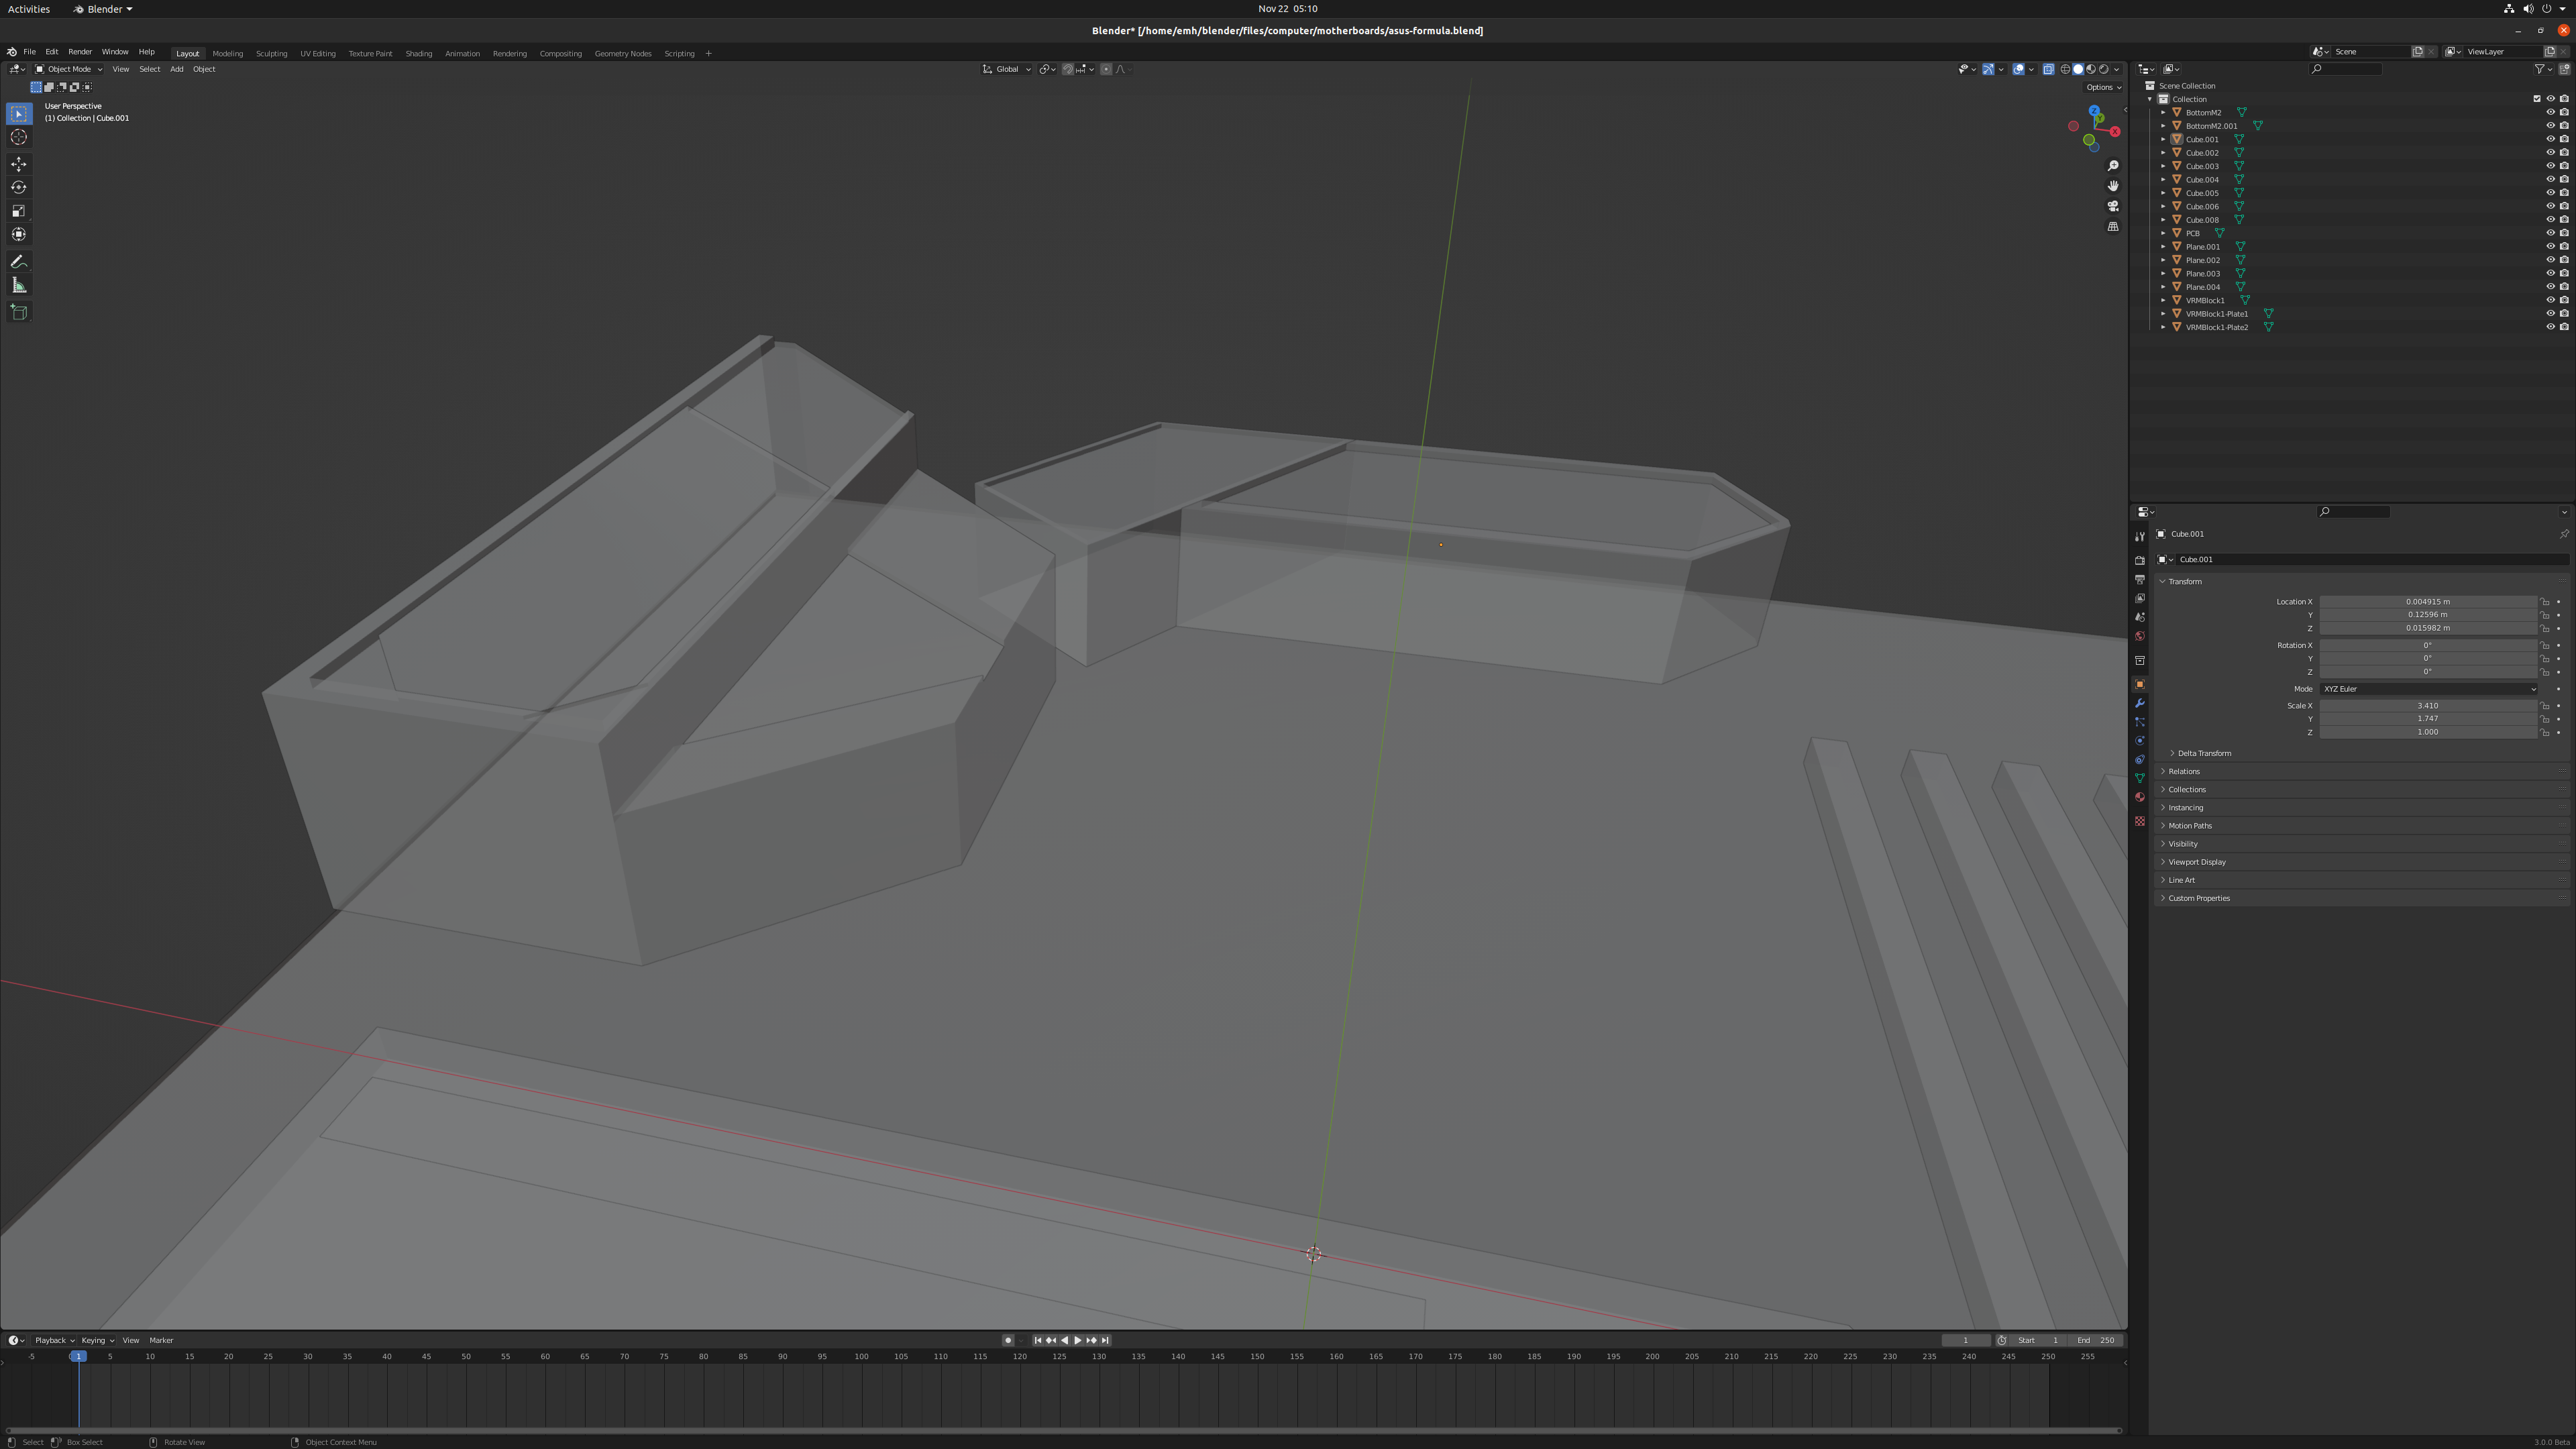
Task: Uncheck Collection exclude checkbox in outliner
Action: click(2537, 99)
